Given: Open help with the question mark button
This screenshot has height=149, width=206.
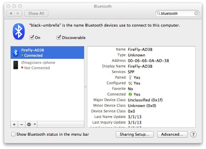Looking at the screenshot, I should [x=193, y=135].
